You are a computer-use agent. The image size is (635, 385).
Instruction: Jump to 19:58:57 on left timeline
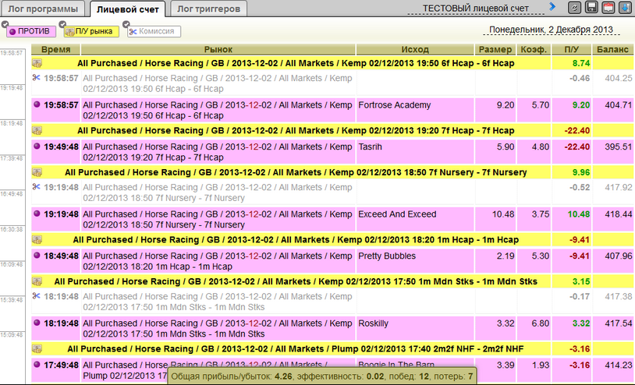[x=12, y=53]
